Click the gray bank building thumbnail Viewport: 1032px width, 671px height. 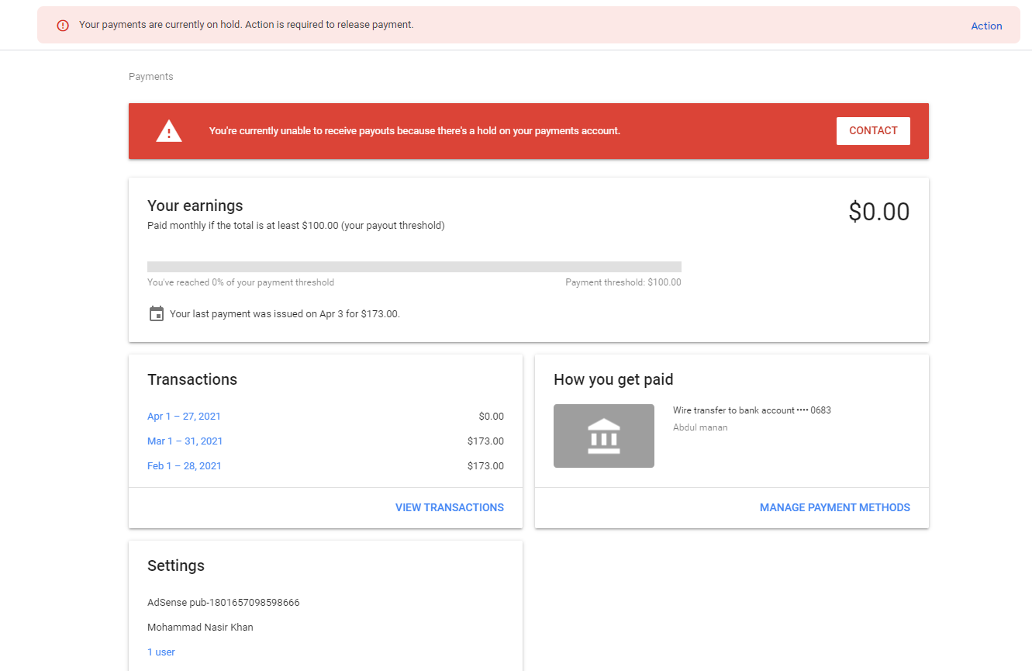coord(603,436)
